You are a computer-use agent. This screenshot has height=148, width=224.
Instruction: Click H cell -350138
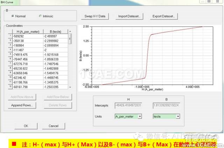pyautogui.click(x=28, y=41)
